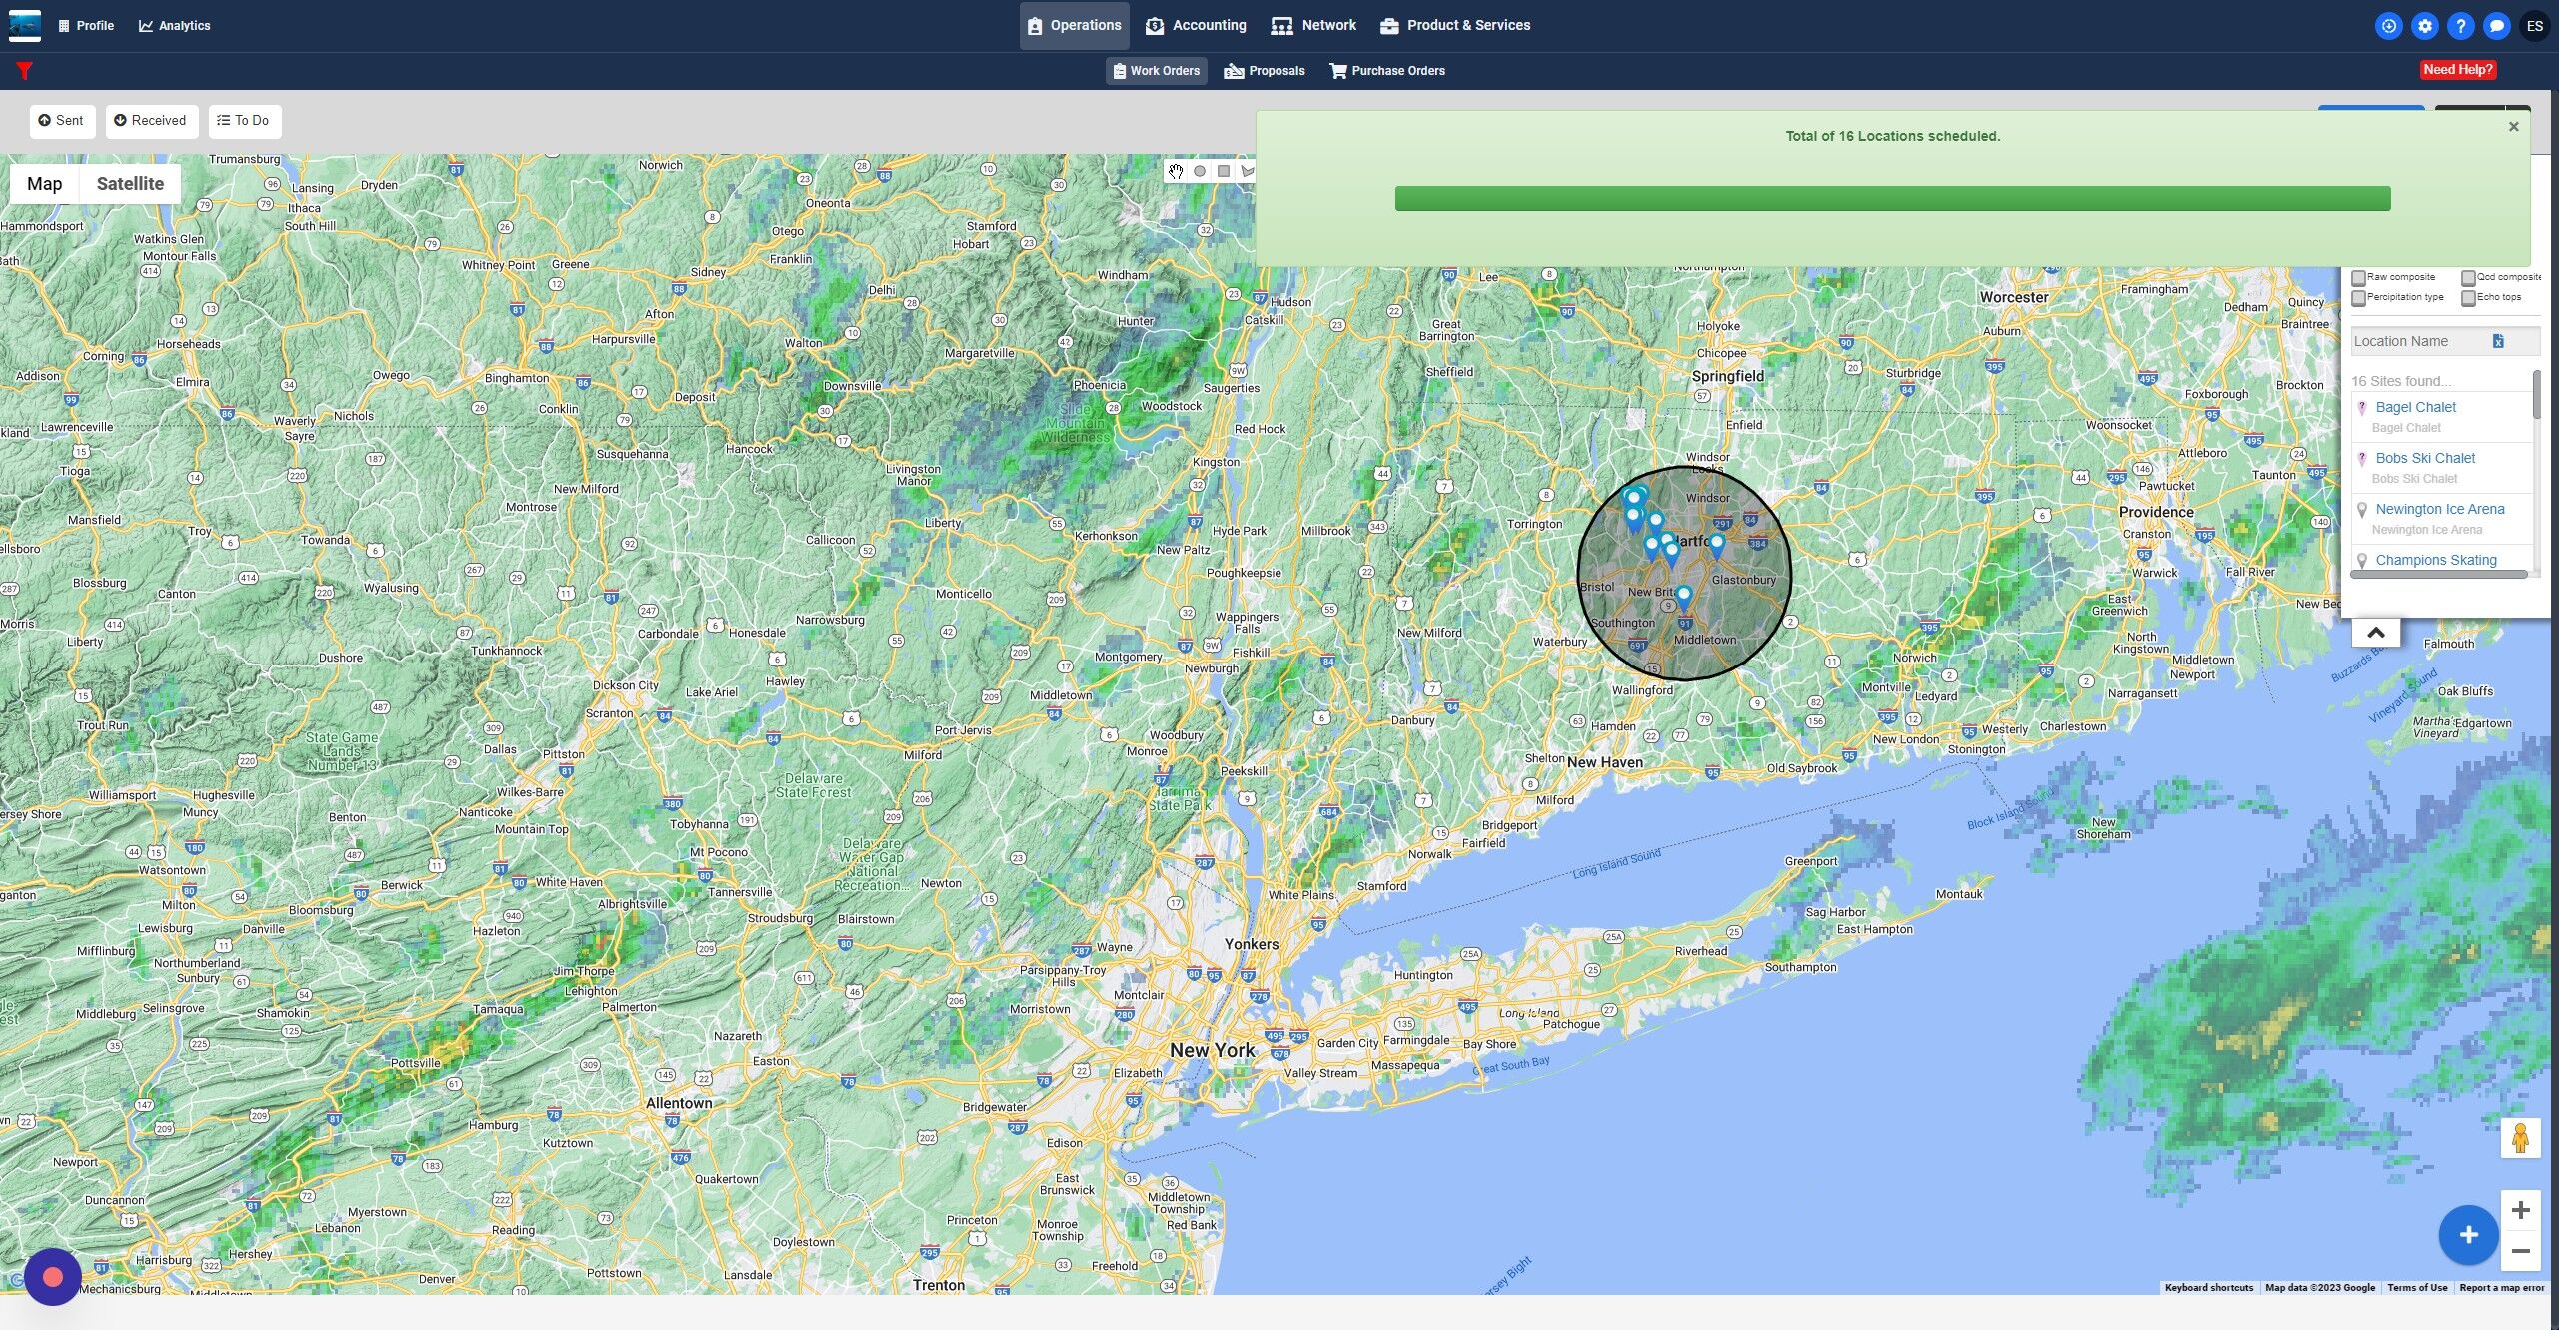Screen dimensions: 2559x1330
Task: Enable the Raw composite checkbox
Action: click(2358, 278)
